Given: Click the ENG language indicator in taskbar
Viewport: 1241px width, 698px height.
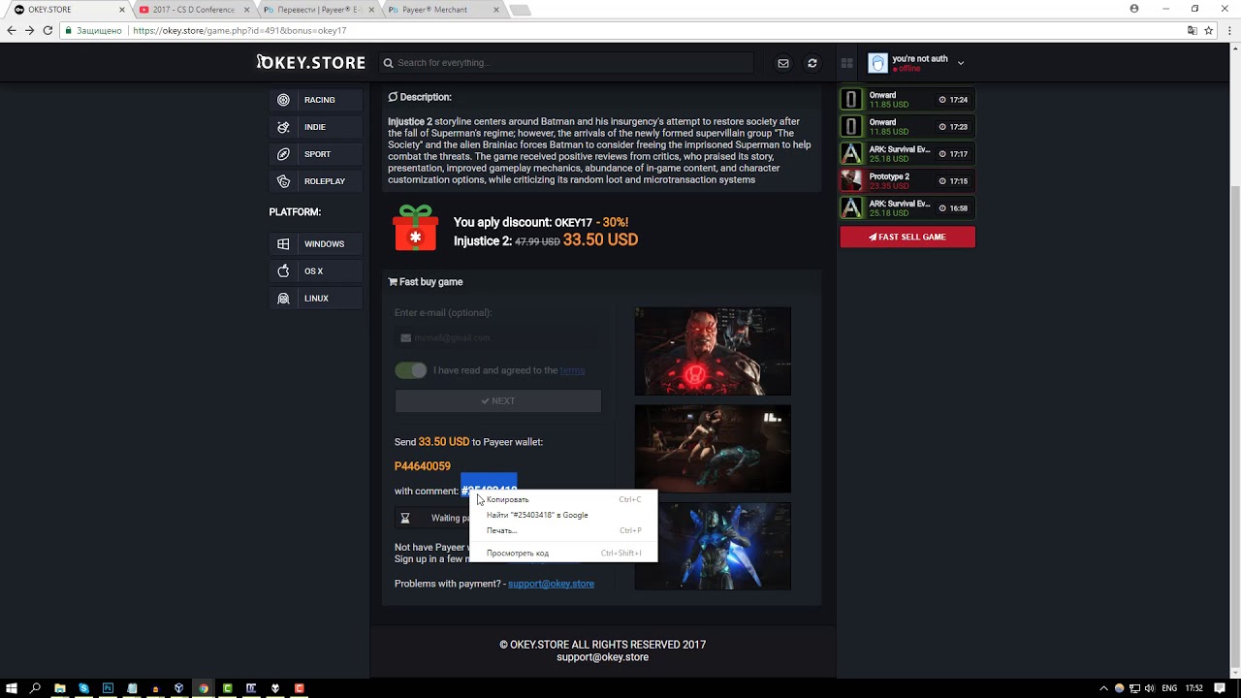Looking at the screenshot, I should pyautogui.click(x=1169, y=688).
